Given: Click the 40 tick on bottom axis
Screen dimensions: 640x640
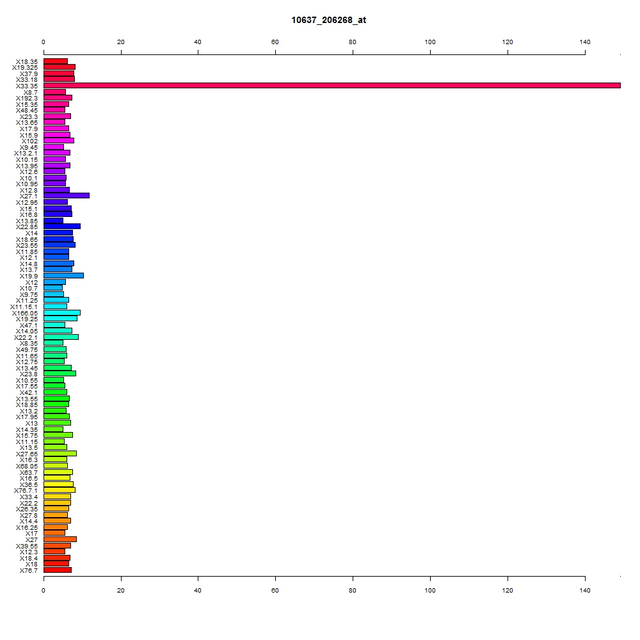Looking at the screenshot, I should click(x=198, y=591).
